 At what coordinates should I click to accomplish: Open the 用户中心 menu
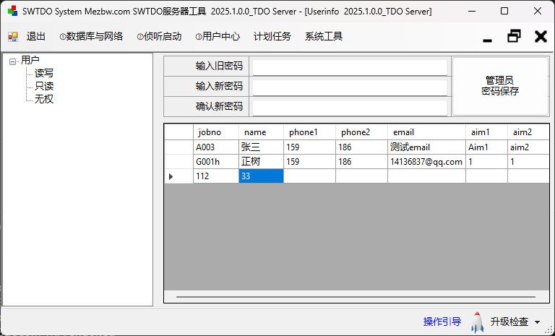click(x=217, y=37)
